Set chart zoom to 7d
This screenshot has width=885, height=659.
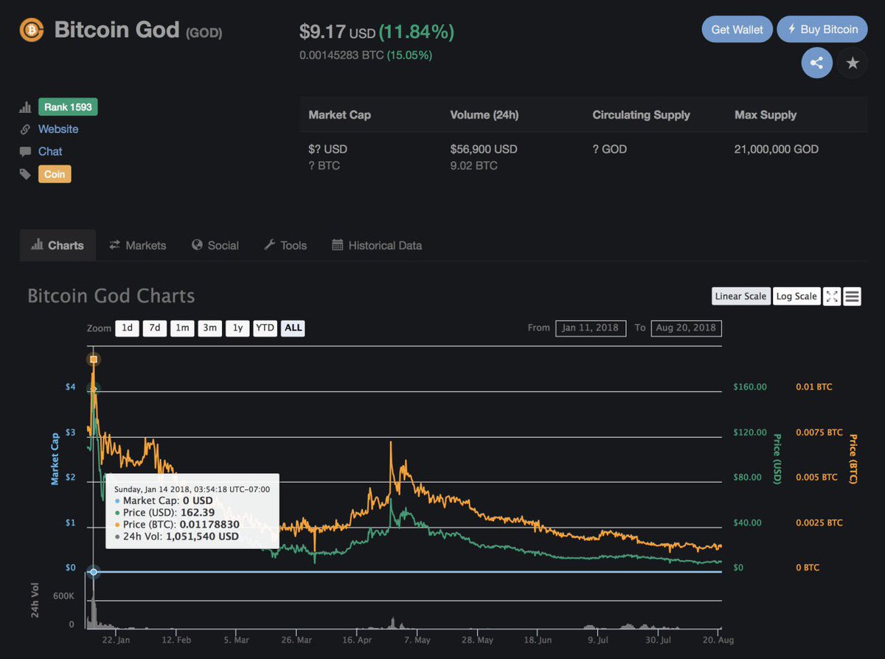[x=154, y=328]
